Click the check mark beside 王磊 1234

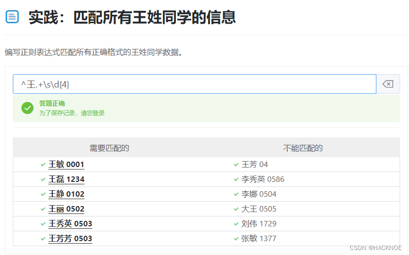point(43,179)
